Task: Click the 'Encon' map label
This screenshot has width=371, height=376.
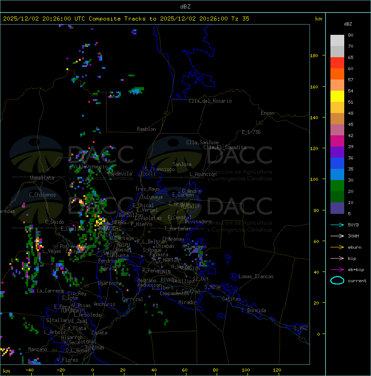Action: click(x=268, y=113)
